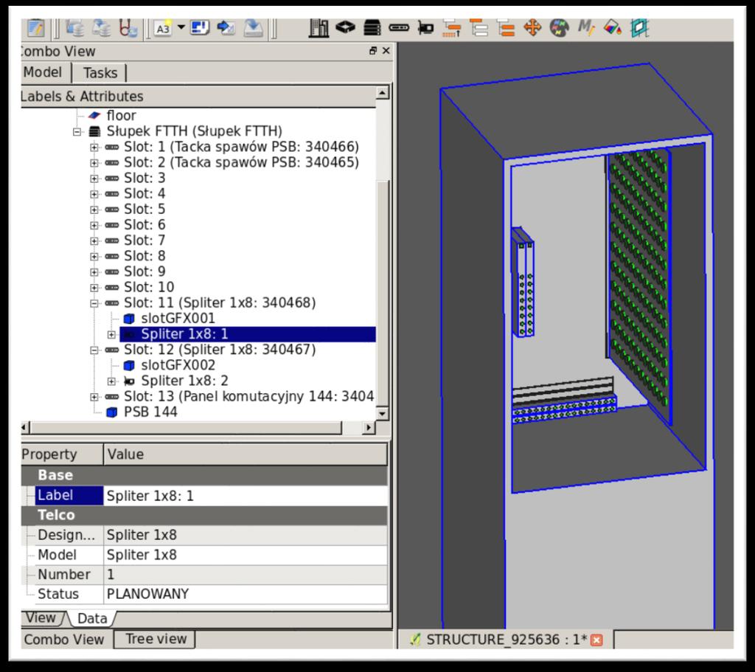
Task: Expand Slot: 1 Tacka spawów PSB node
Action: (94, 148)
